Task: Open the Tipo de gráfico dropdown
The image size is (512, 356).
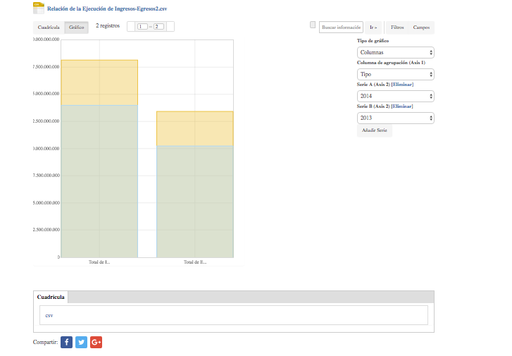Action: click(395, 52)
